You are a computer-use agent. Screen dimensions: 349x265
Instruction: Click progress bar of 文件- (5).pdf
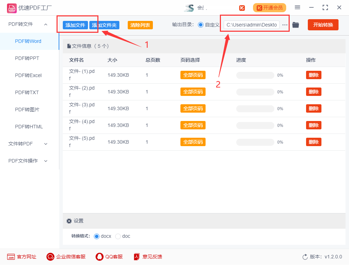[x=255, y=142]
